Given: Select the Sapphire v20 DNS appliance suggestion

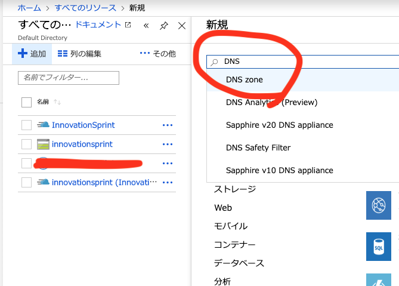Looking at the screenshot, I should 303,125.
